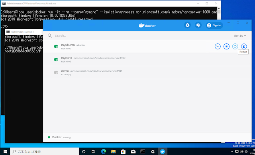This screenshot has width=255, height=155.
Task: Click Administrator cmd window title icon
Action: [4, 4]
